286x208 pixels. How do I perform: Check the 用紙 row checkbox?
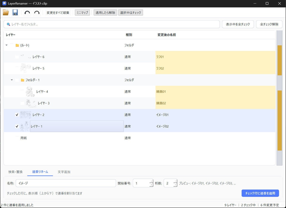17,138
